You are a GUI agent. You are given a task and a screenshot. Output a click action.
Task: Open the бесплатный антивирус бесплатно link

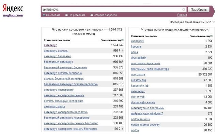click(x=65, y=67)
